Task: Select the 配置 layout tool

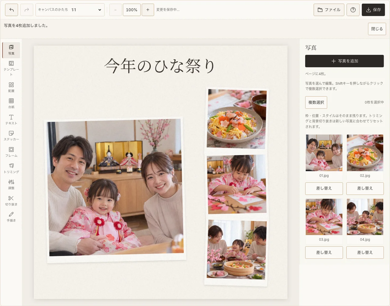Action: 11,87
